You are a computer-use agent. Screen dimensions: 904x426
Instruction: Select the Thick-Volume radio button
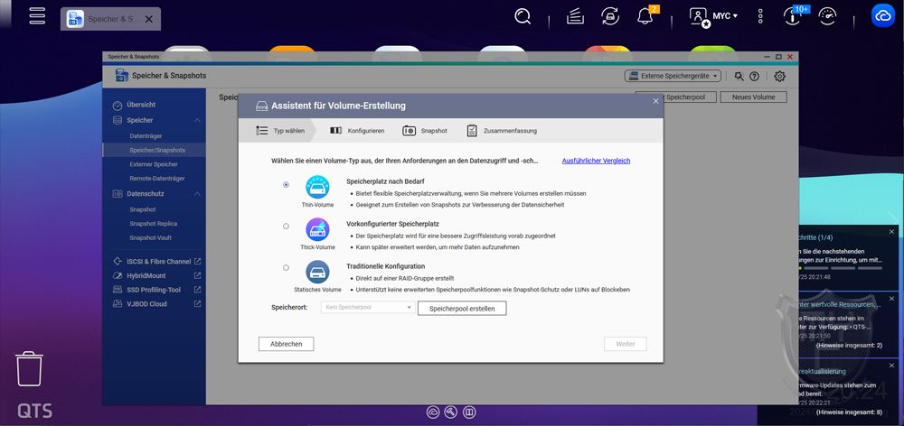click(286, 227)
